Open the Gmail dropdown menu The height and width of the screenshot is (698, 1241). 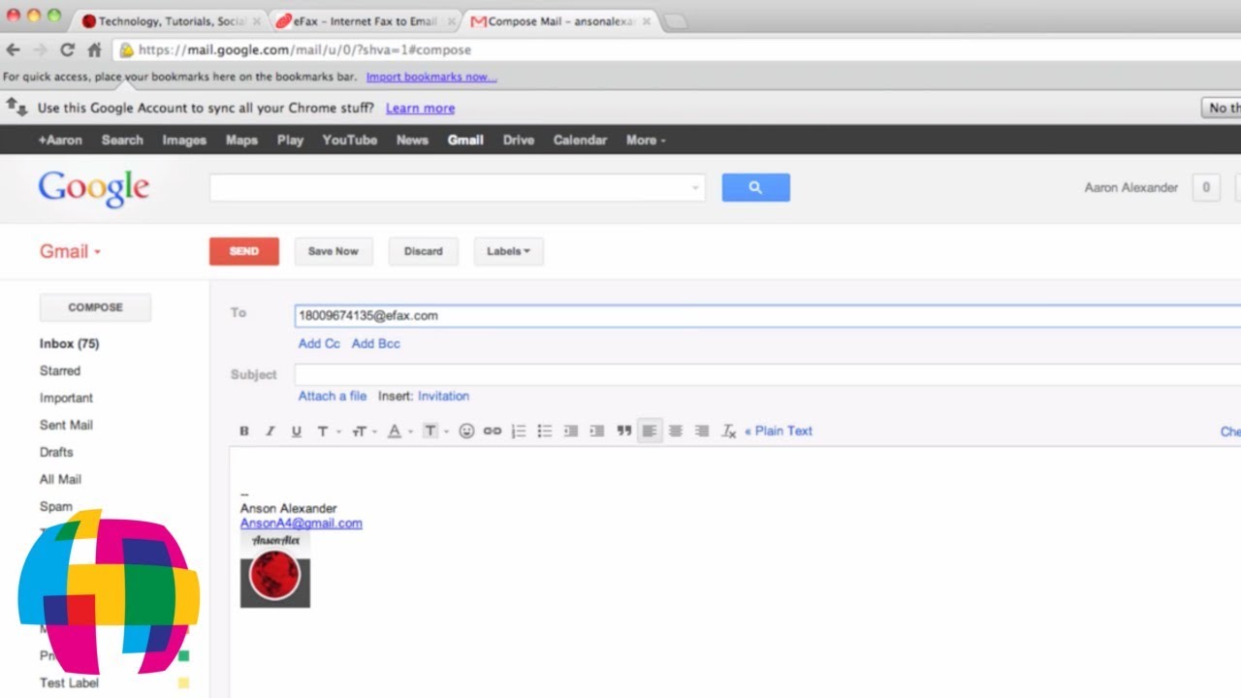[70, 251]
